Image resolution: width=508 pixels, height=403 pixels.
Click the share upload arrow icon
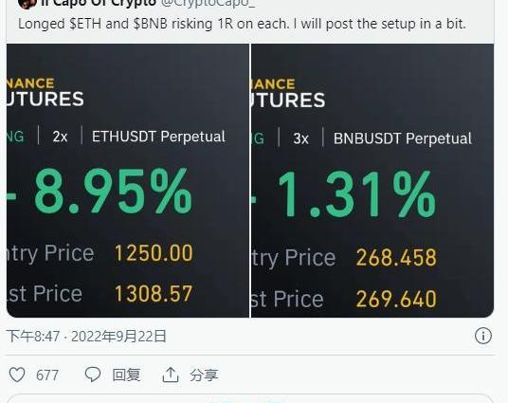(171, 375)
